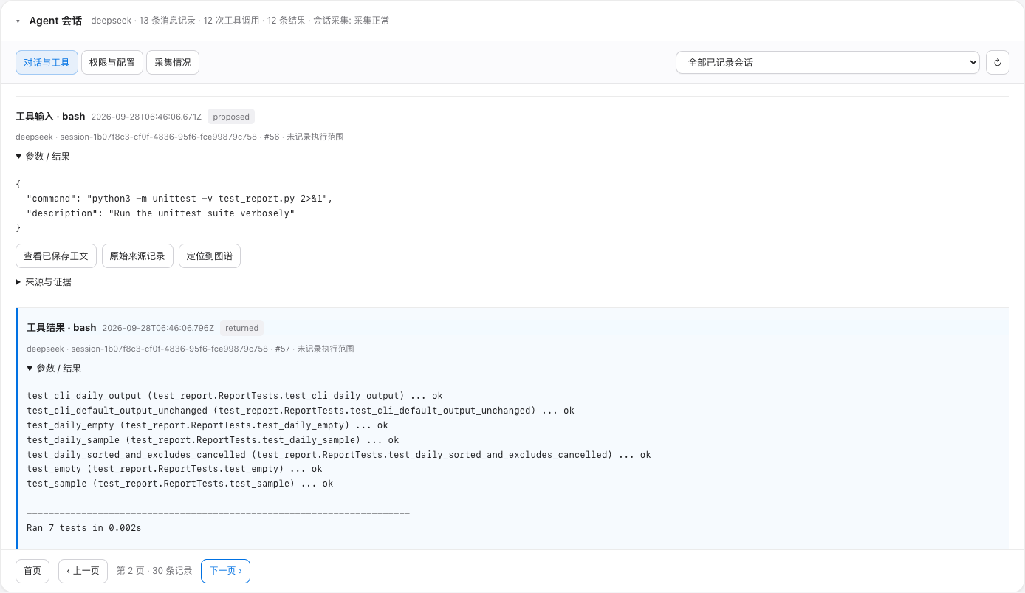Expand the 来源与证据 section
The image size is (1025, 593).
[44, 282]
